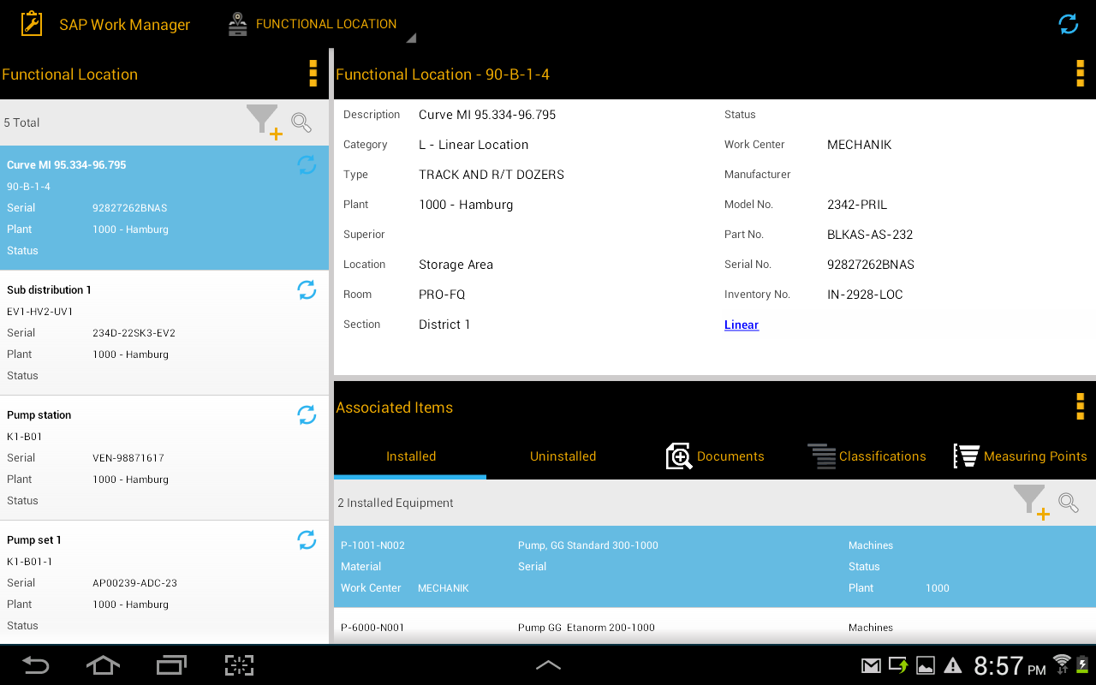Refresh the Curve MI 95.334-96.795 list entry

[x=307, y=164]
